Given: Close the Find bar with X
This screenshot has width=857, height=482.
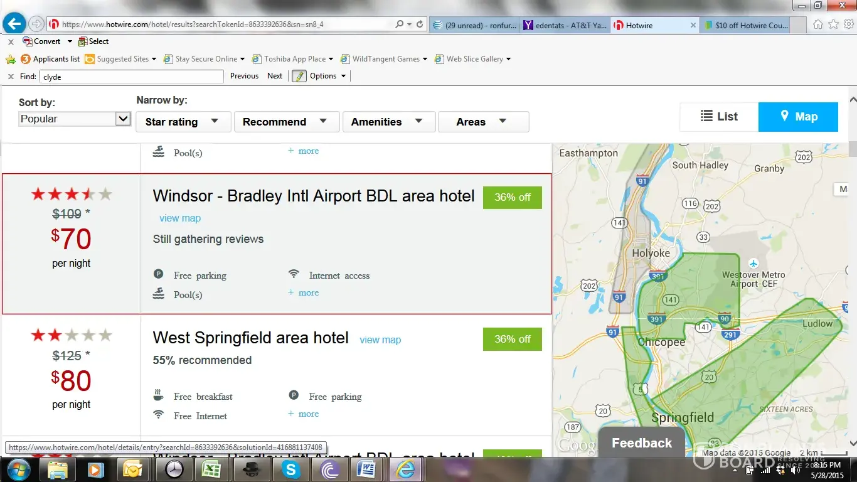Looking at the screenshot, I should click(x=11, y=76).
